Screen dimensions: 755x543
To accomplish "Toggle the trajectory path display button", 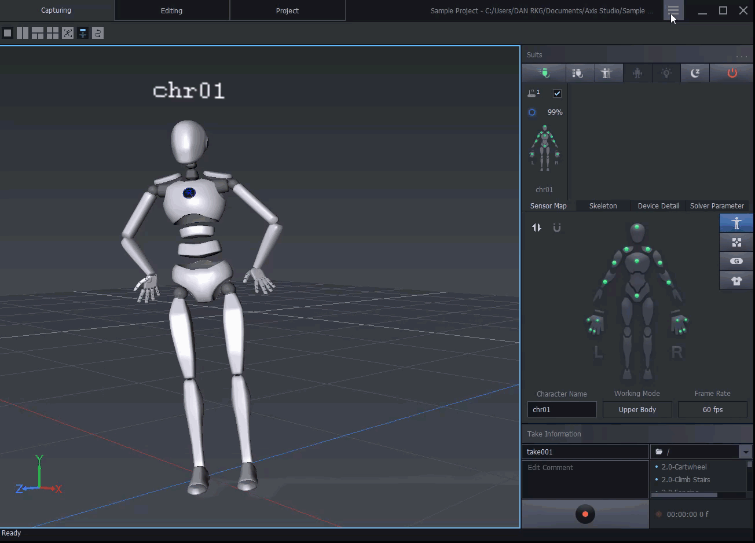I will [x=98, y=34].
